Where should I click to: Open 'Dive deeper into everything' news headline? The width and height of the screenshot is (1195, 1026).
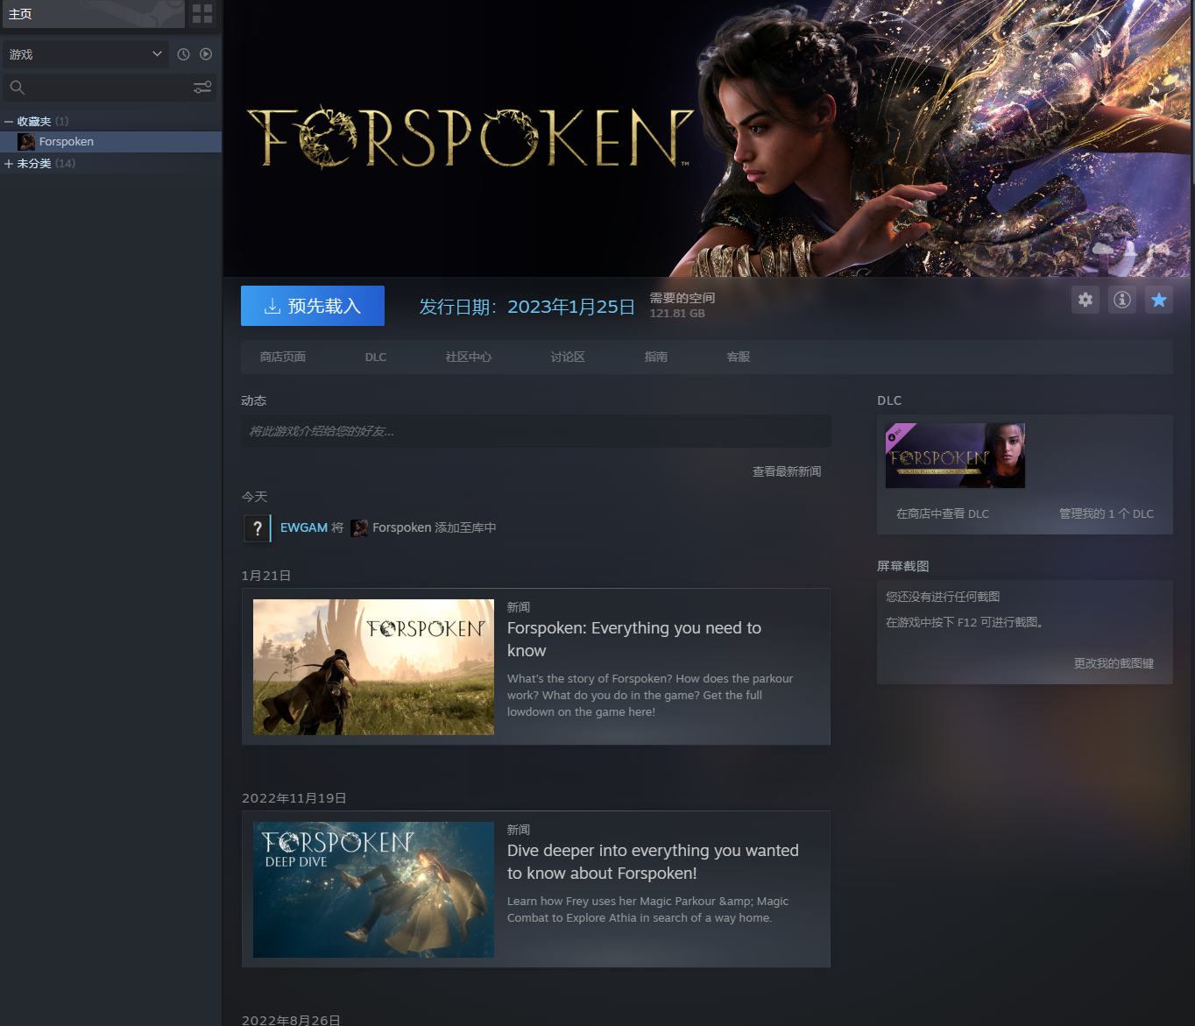[653, 862]
